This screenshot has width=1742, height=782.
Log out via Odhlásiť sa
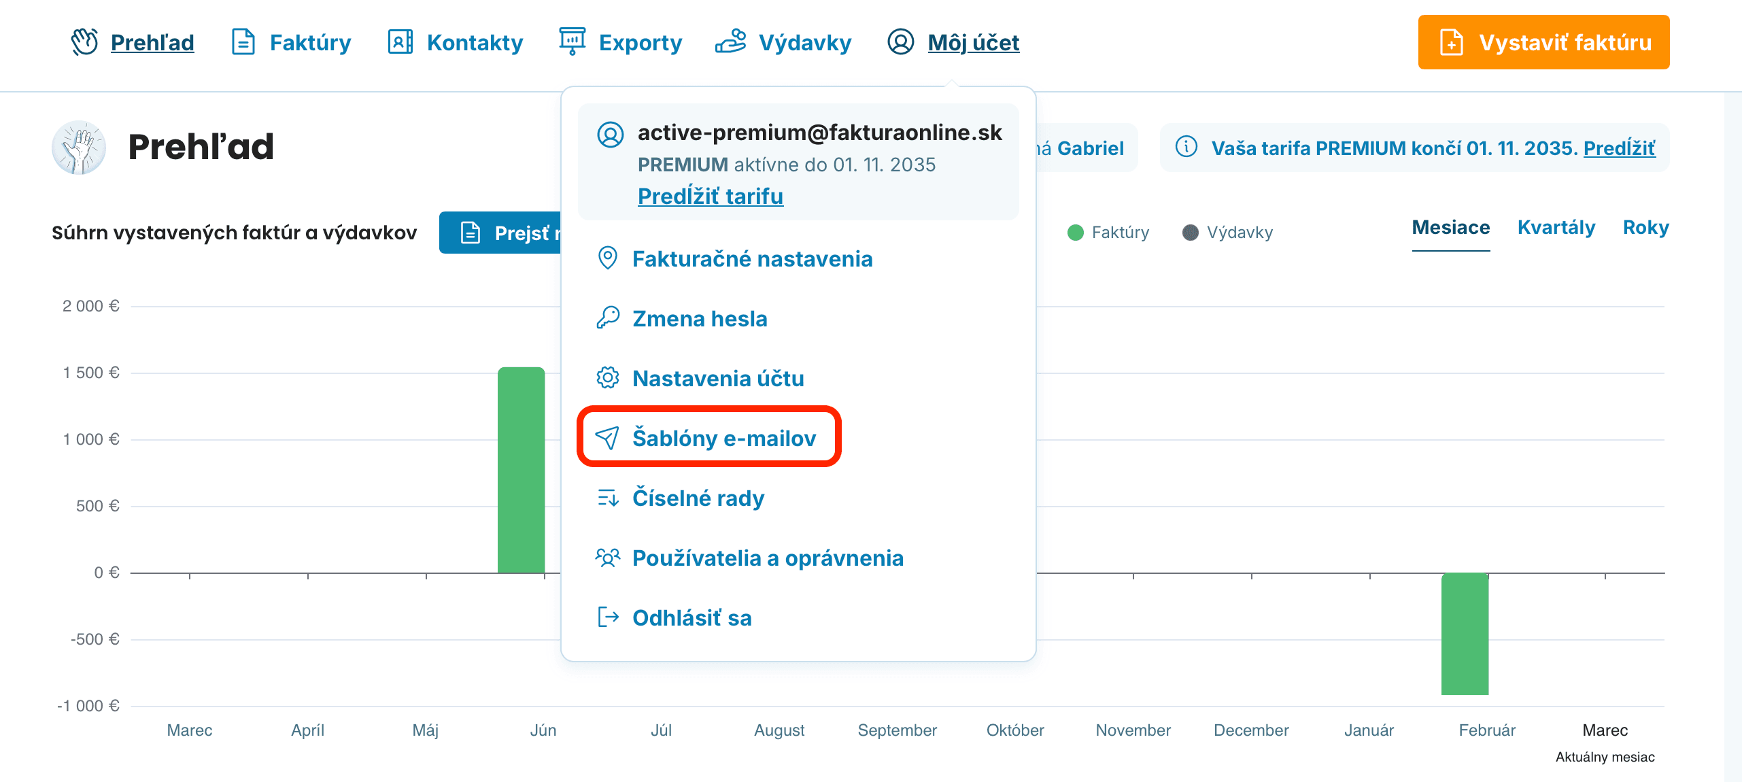pyautogui.click(x=691, y=618)
